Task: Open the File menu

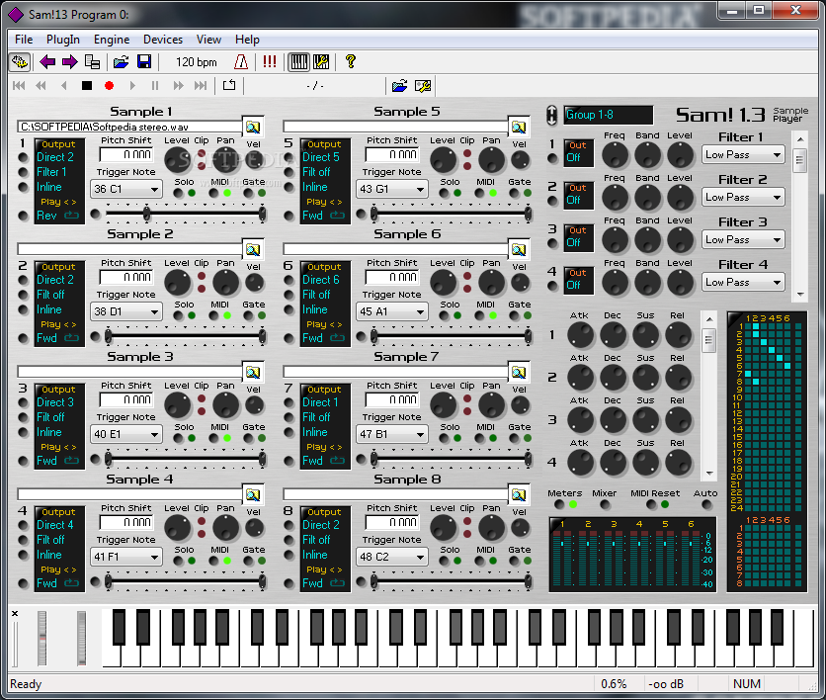Action: coord(24,40)
